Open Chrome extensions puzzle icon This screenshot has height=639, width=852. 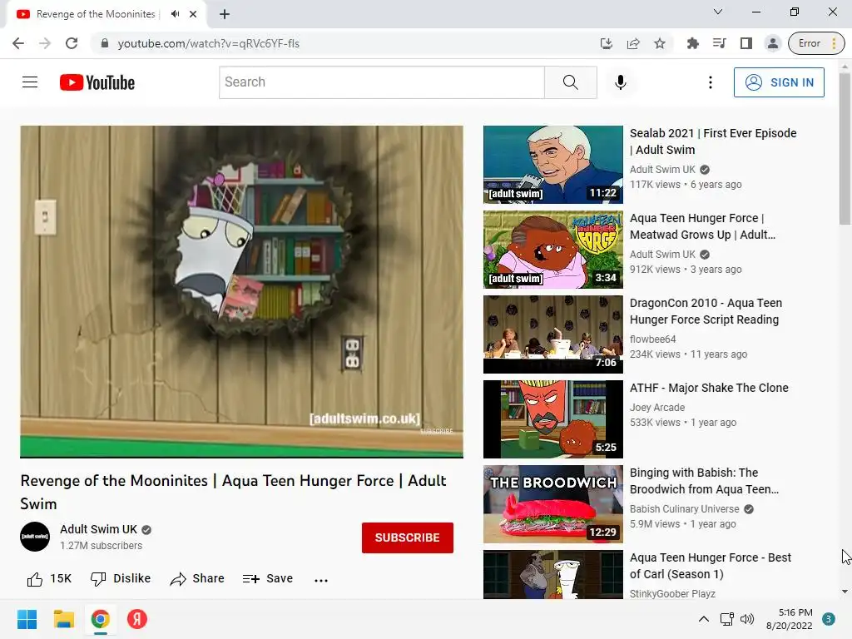click(x=693, y=43)
